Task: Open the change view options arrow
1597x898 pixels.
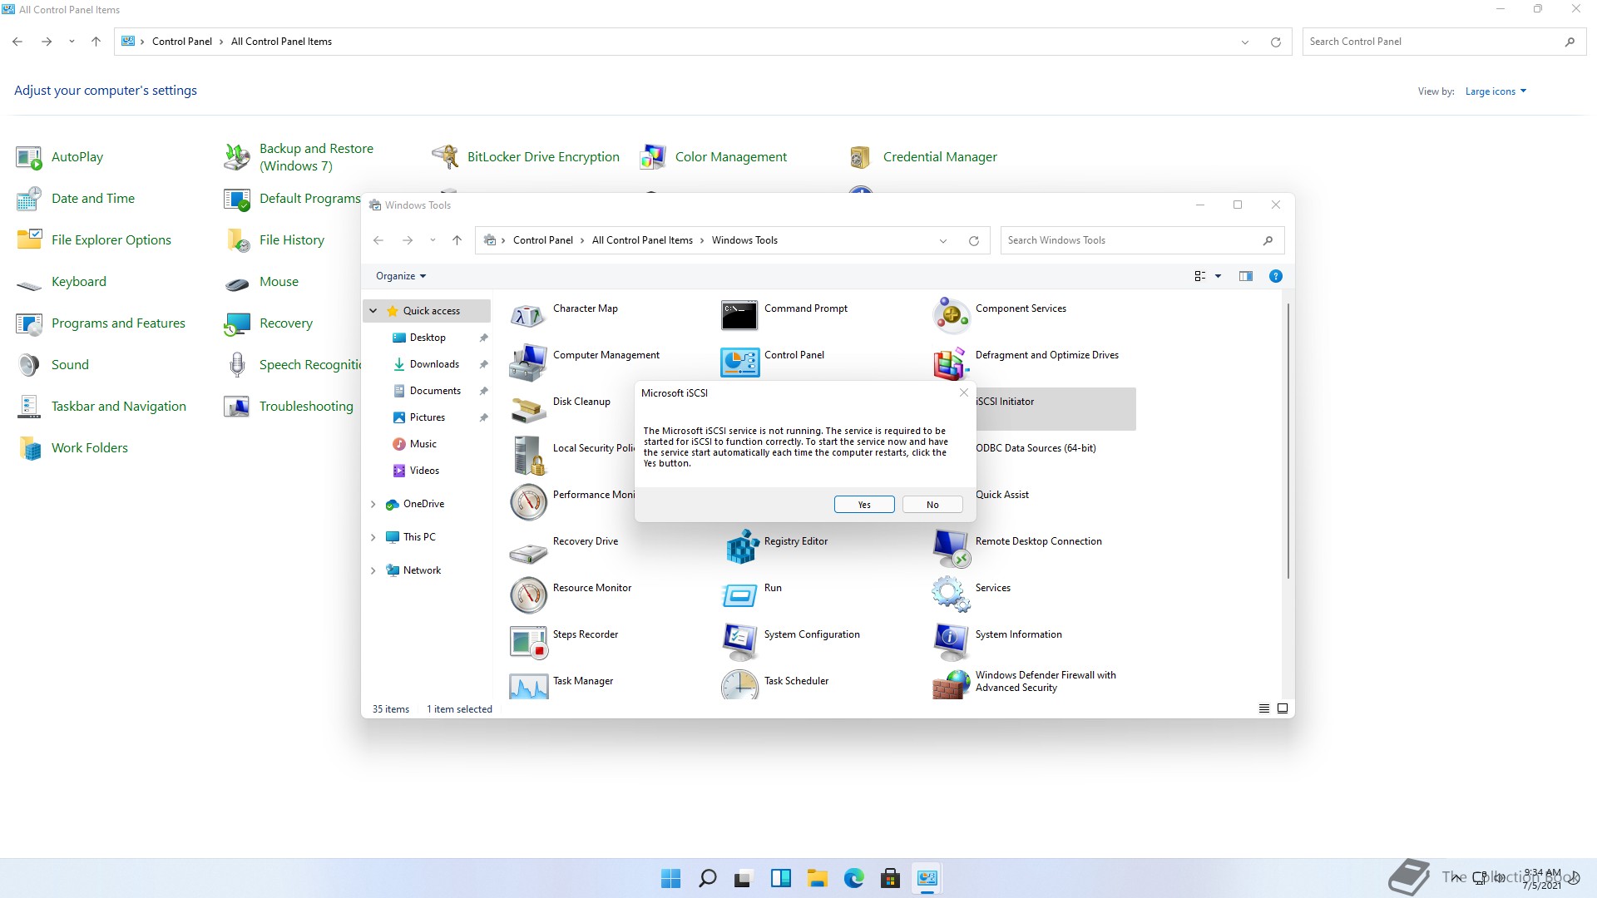Action: coord(1218,276)
